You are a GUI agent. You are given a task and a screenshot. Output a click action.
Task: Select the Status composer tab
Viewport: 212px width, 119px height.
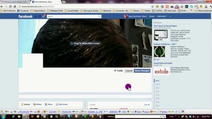(26, 104)
